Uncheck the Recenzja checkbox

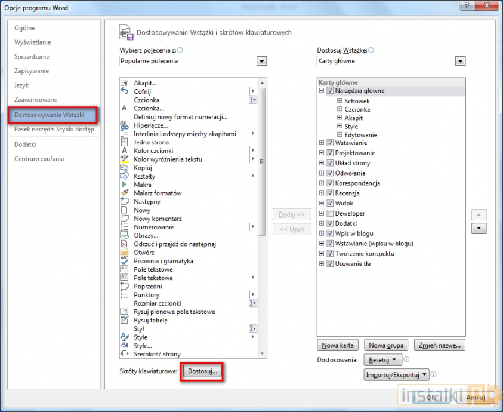coord(330,193)
